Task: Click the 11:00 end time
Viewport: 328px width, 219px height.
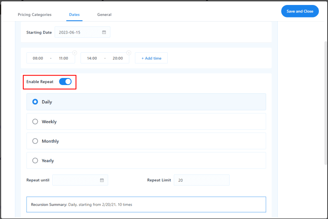Action: [x=64, y=58]
